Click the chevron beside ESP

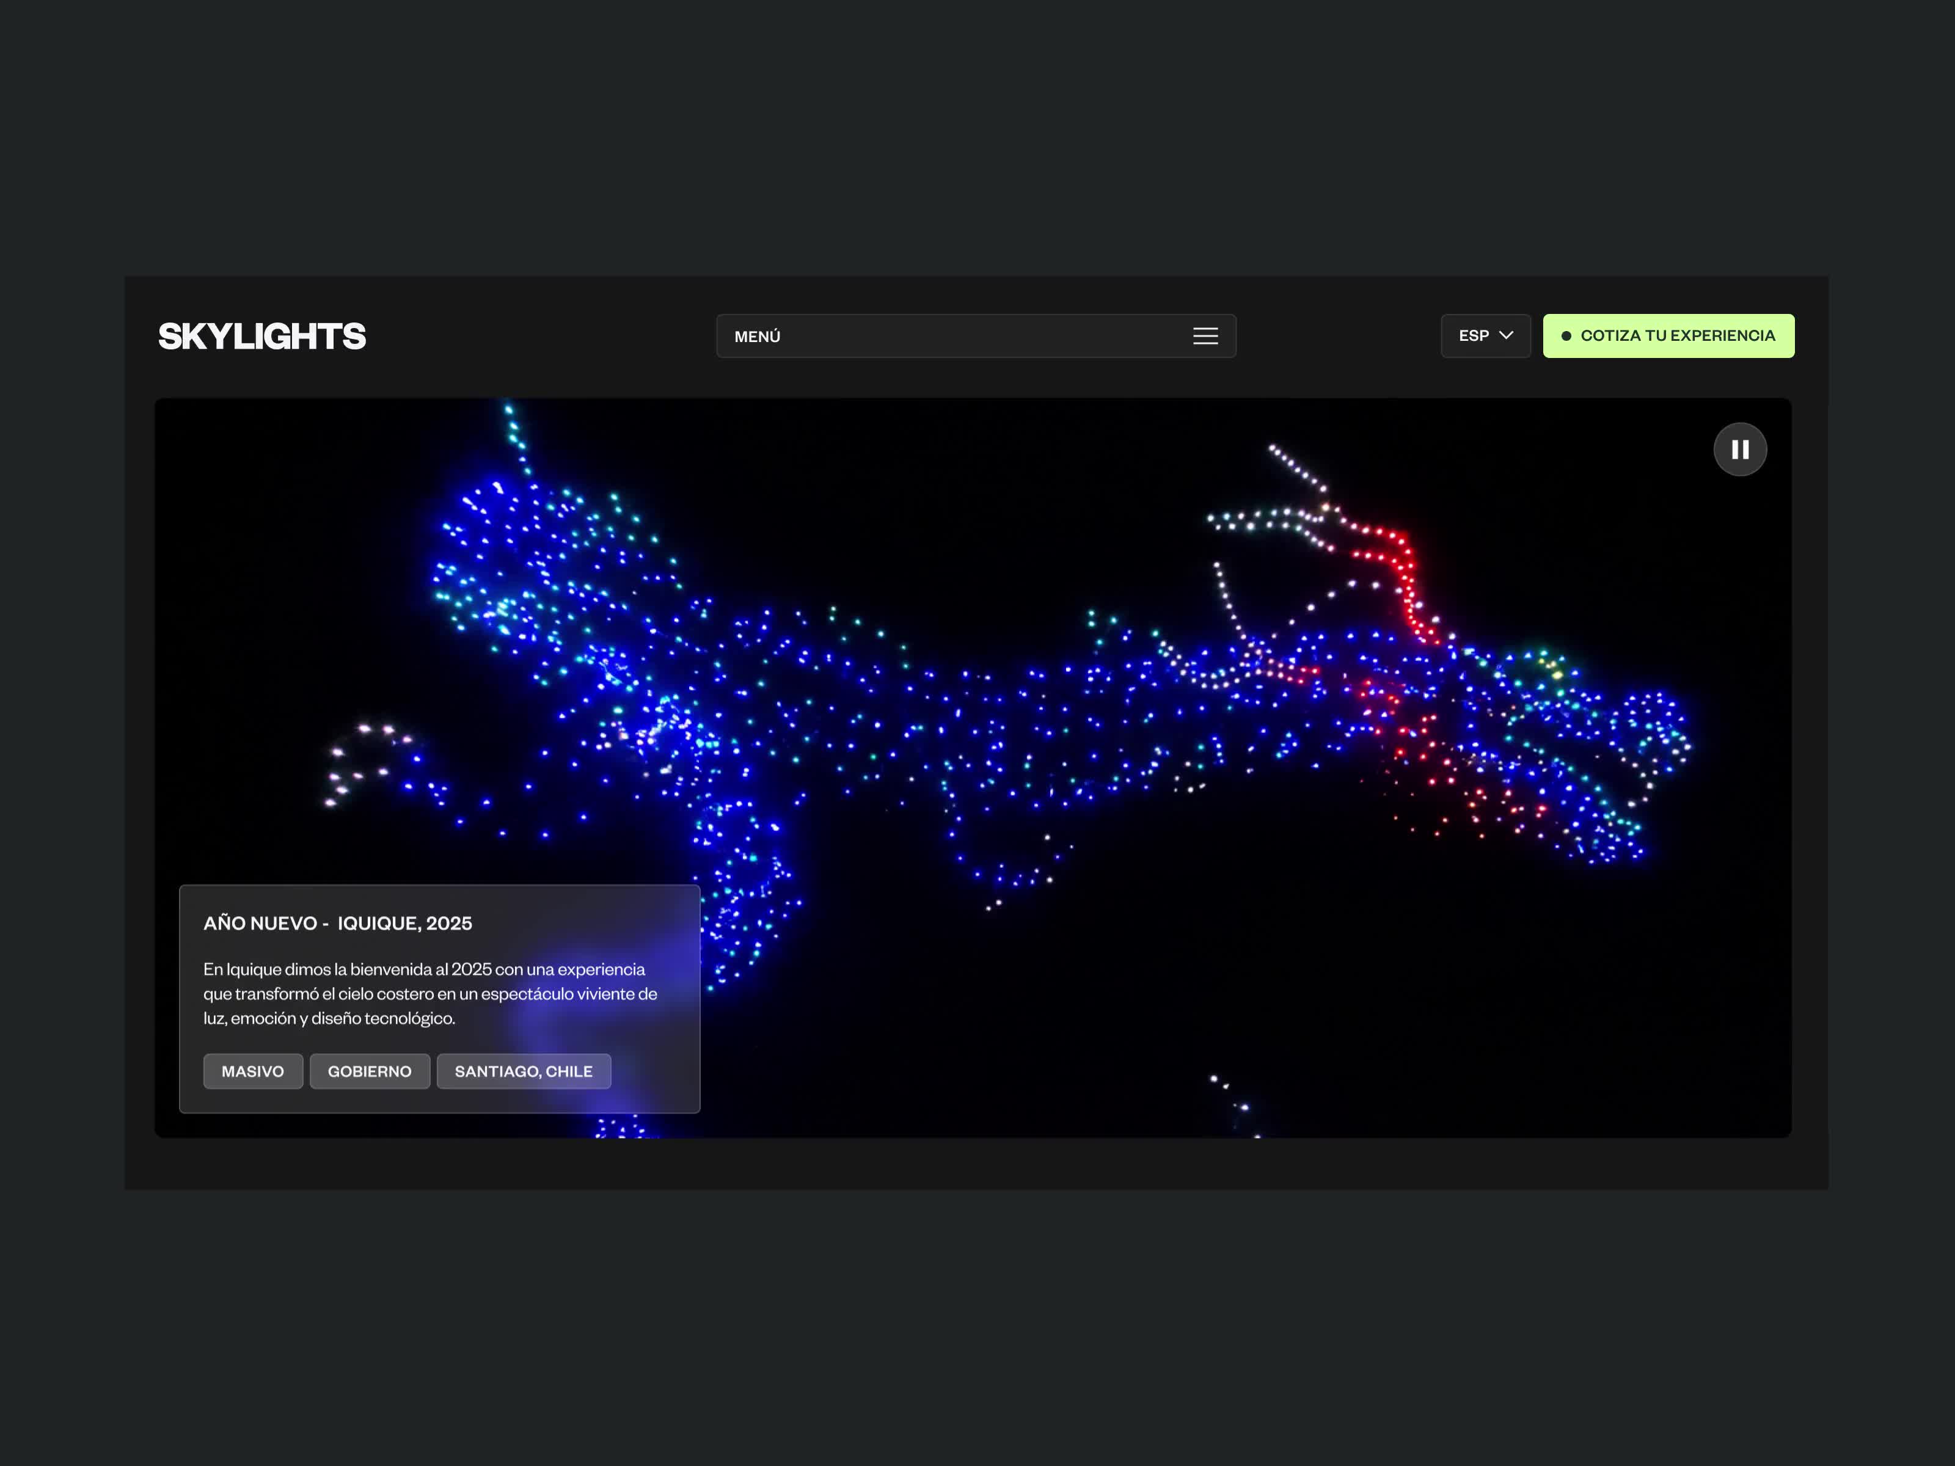(x=1506, y=335)
